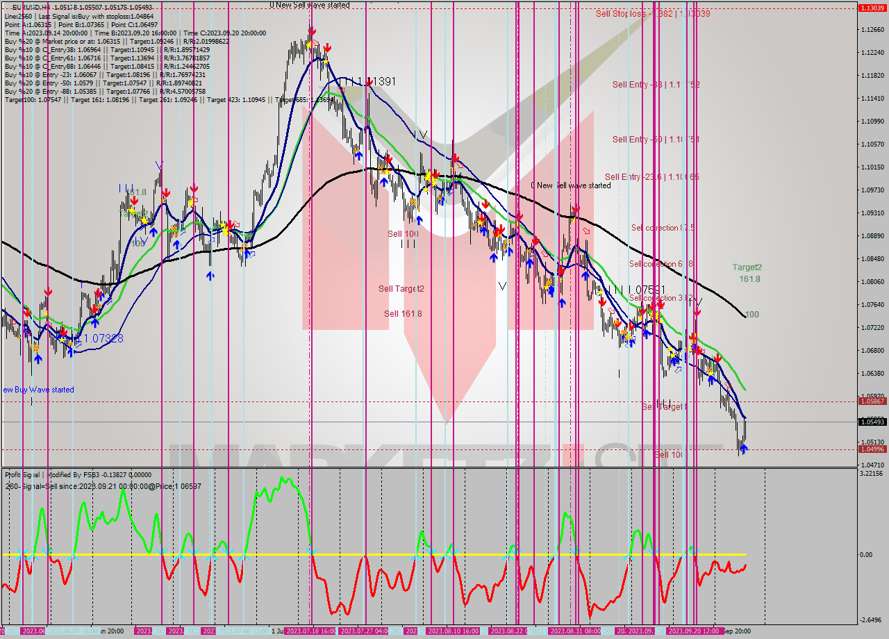
Task: Click the red 1.04996 price axis tag
Action: pyautogui.click(x=871, y=449)
